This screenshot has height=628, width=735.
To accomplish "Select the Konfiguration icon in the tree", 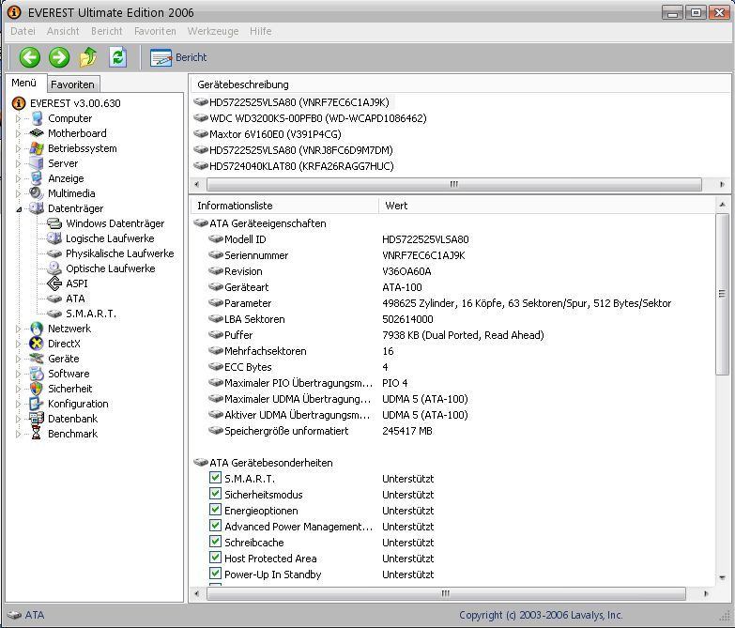I will [x=37, y=404].
